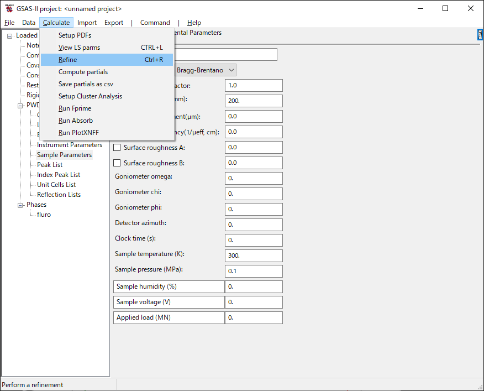Open the Help menu
The width and height of the screenshot is (484, 391).
click(x=194, y=23)
